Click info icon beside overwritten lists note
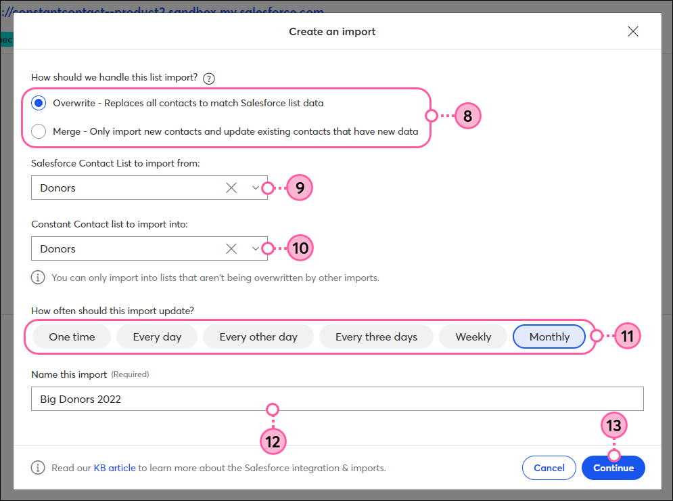Screen dimensions: 673x501 tap(38, 278)
